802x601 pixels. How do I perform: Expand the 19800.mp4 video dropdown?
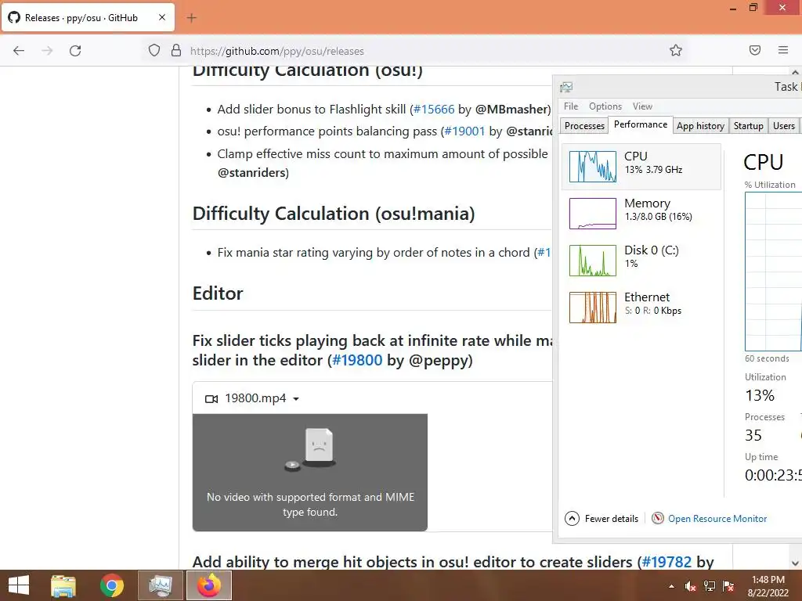295,398
